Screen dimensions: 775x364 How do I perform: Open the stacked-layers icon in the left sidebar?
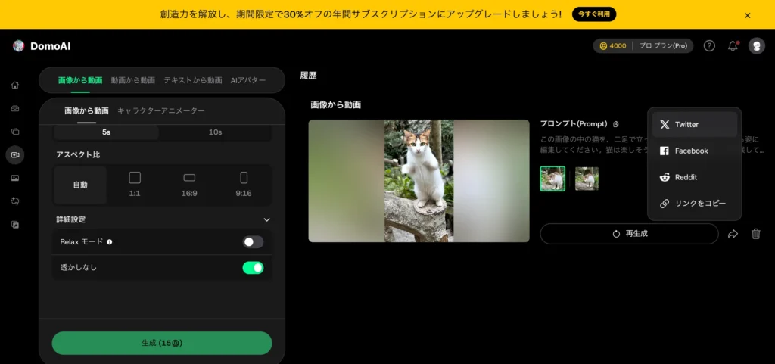point(15,132)
